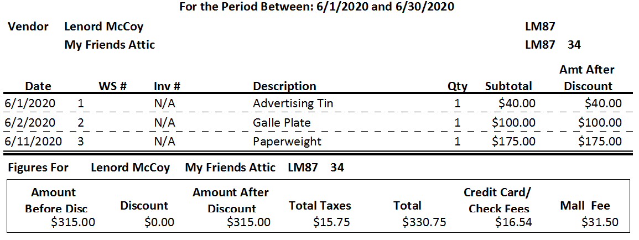
Task: Click My Friends Attic under vendor name
Action: click(110, 45)
